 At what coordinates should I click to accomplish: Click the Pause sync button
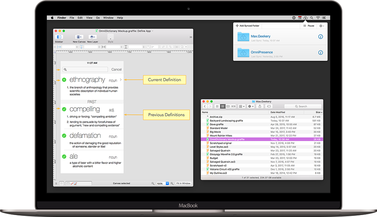pos(309,26)
